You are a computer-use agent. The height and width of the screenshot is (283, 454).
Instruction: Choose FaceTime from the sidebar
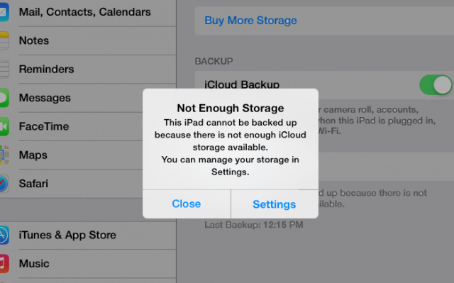coord(71,126)
